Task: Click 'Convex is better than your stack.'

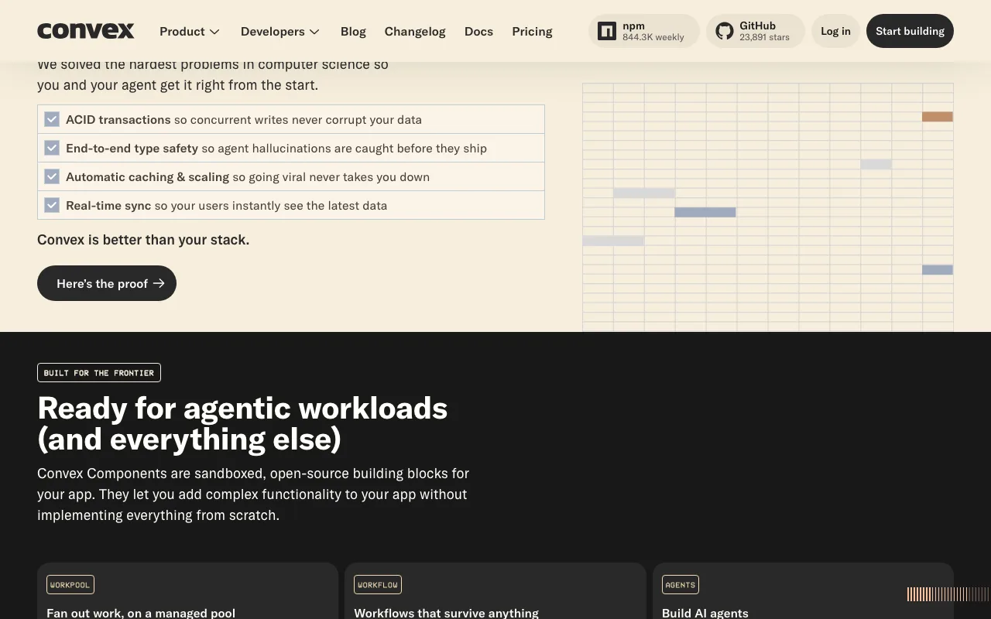Action: pos(143,240)
